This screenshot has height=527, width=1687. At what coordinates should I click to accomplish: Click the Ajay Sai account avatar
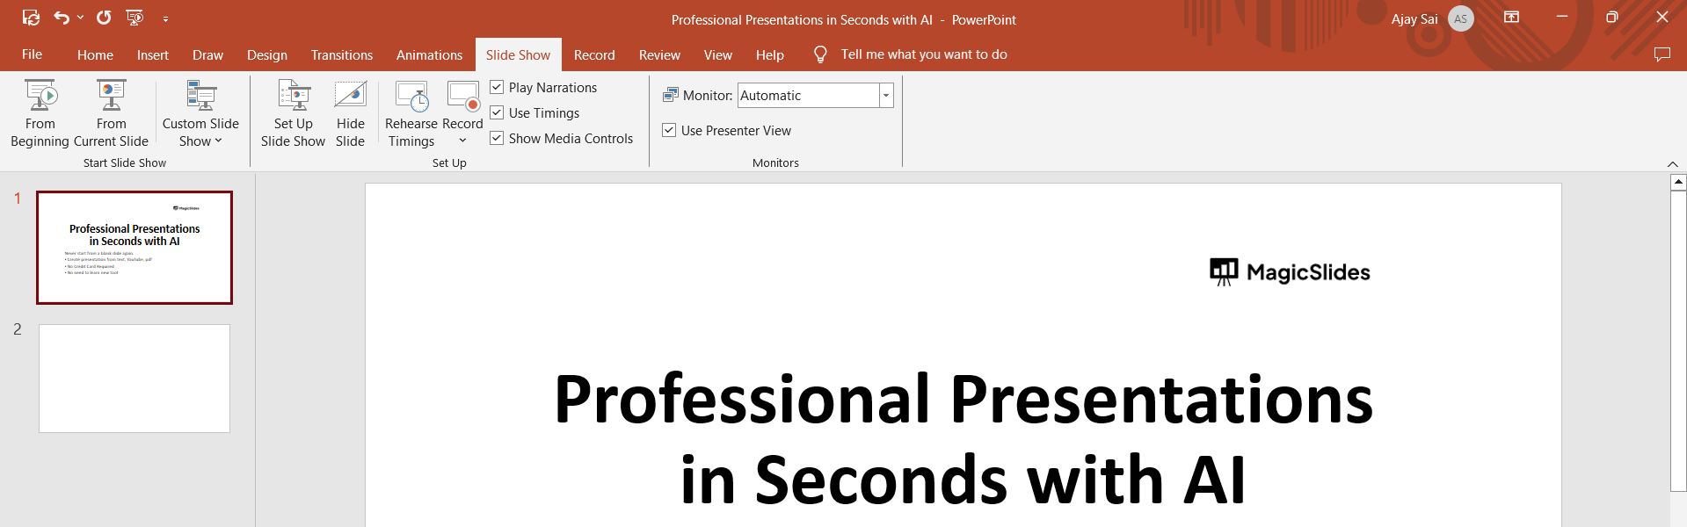coord(1460,18)
